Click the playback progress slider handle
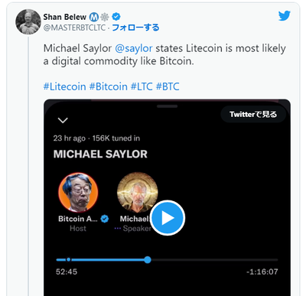Viewport: 306px width, 296px height. (x=148, y=260)
